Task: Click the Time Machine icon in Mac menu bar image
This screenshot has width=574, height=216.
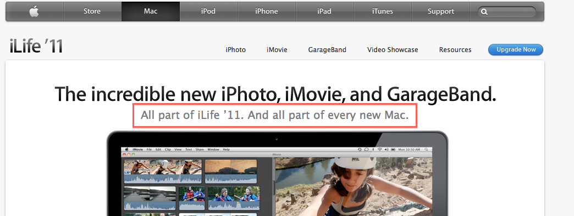Action: pyautogui.click(x=360, y=150)
